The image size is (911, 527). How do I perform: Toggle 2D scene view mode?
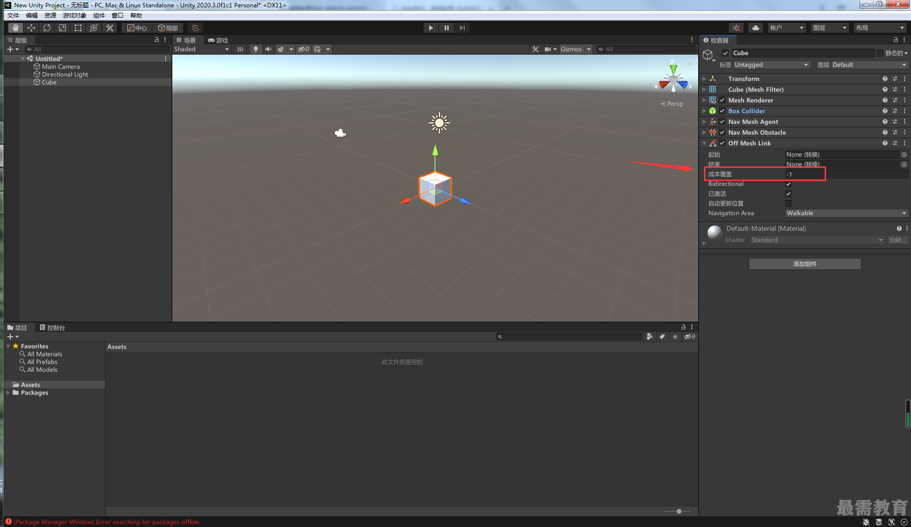coord(240,49)
